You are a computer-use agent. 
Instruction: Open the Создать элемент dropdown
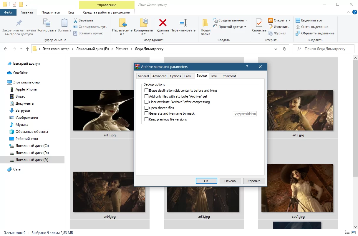coord(246,20)
